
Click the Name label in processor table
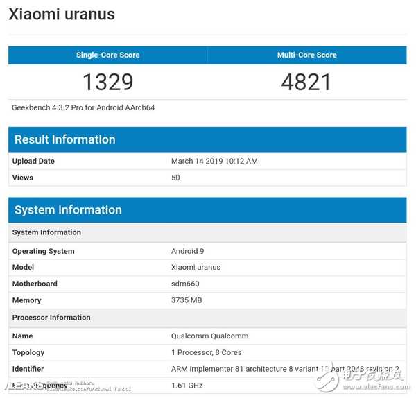click(23, 336)
